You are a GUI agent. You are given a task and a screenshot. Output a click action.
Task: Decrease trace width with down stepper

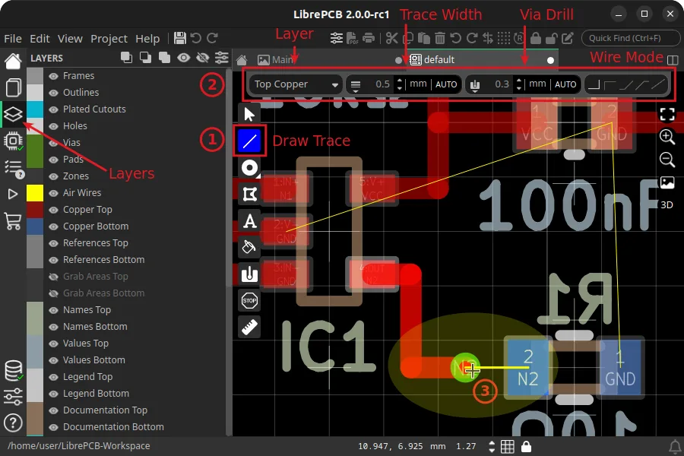point(400,88)
